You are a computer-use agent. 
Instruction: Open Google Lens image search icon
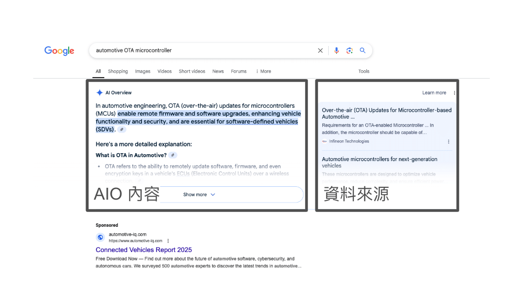click(x=350, y=50)
